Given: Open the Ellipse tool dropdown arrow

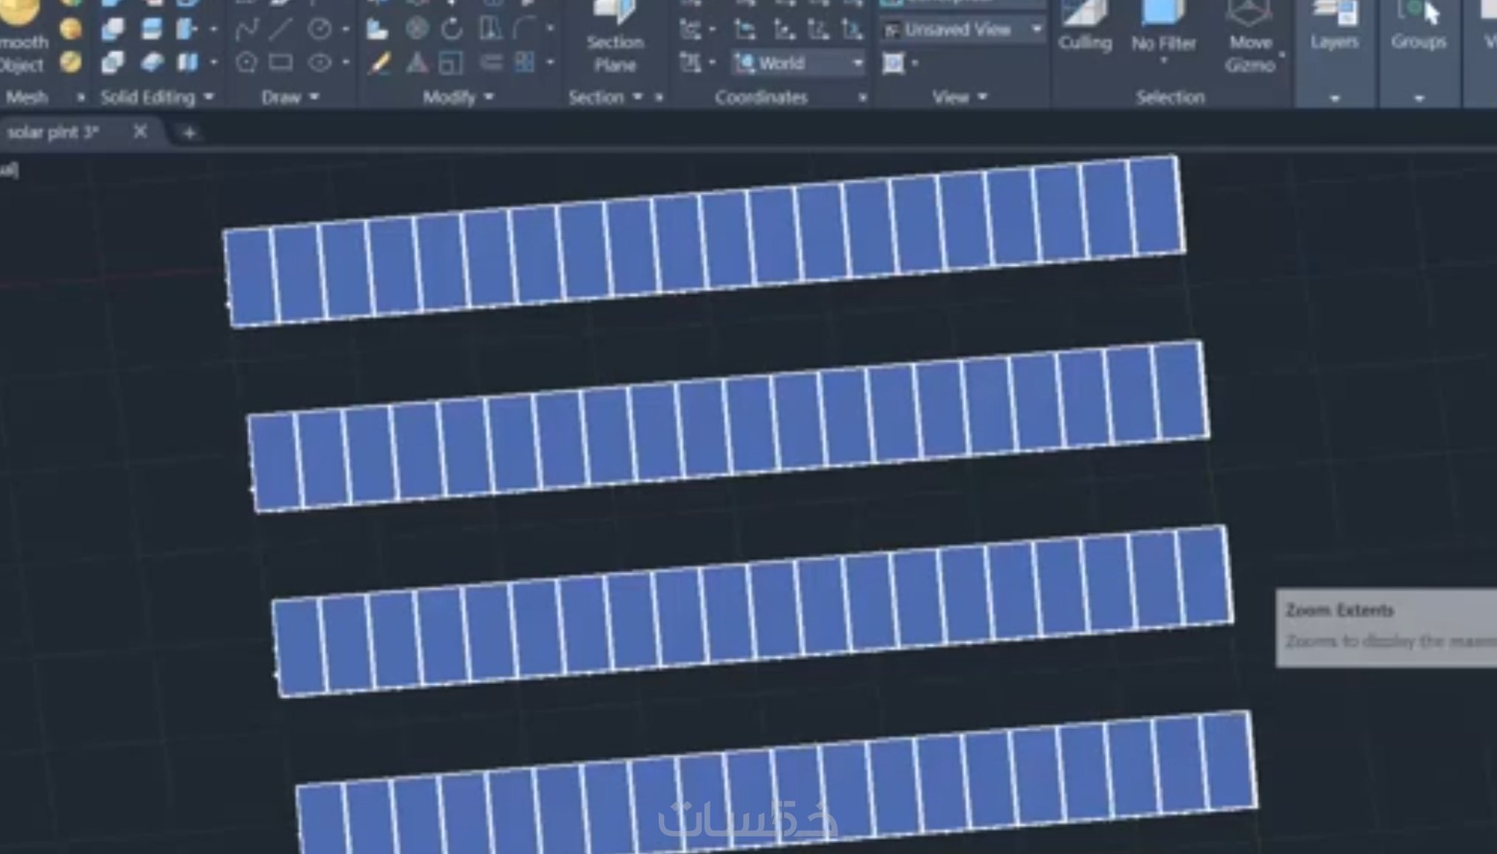Looking at the screenshot, I should click(x=345, y=63).
